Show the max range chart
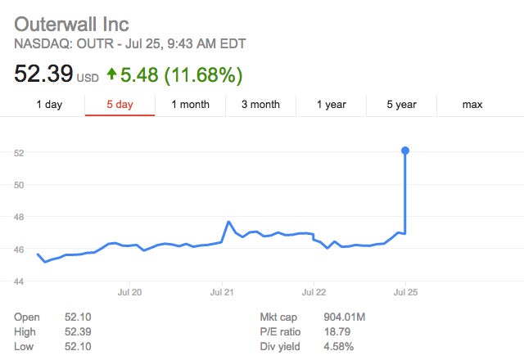The width and height of the screenshot is (524, 360). (472, 105)
